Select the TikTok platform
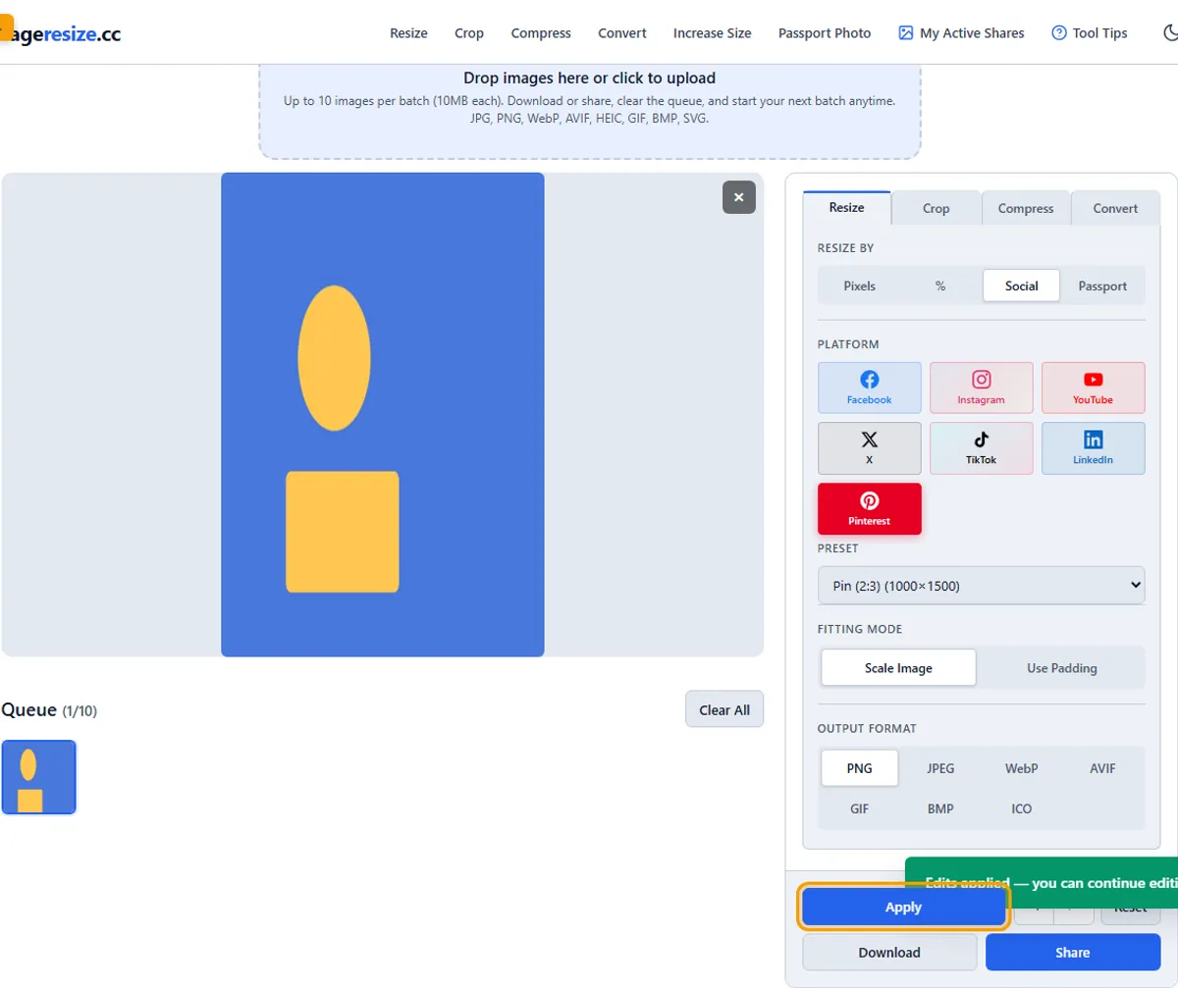Screen dimensions: 1178x988 (x=981, y=448)
